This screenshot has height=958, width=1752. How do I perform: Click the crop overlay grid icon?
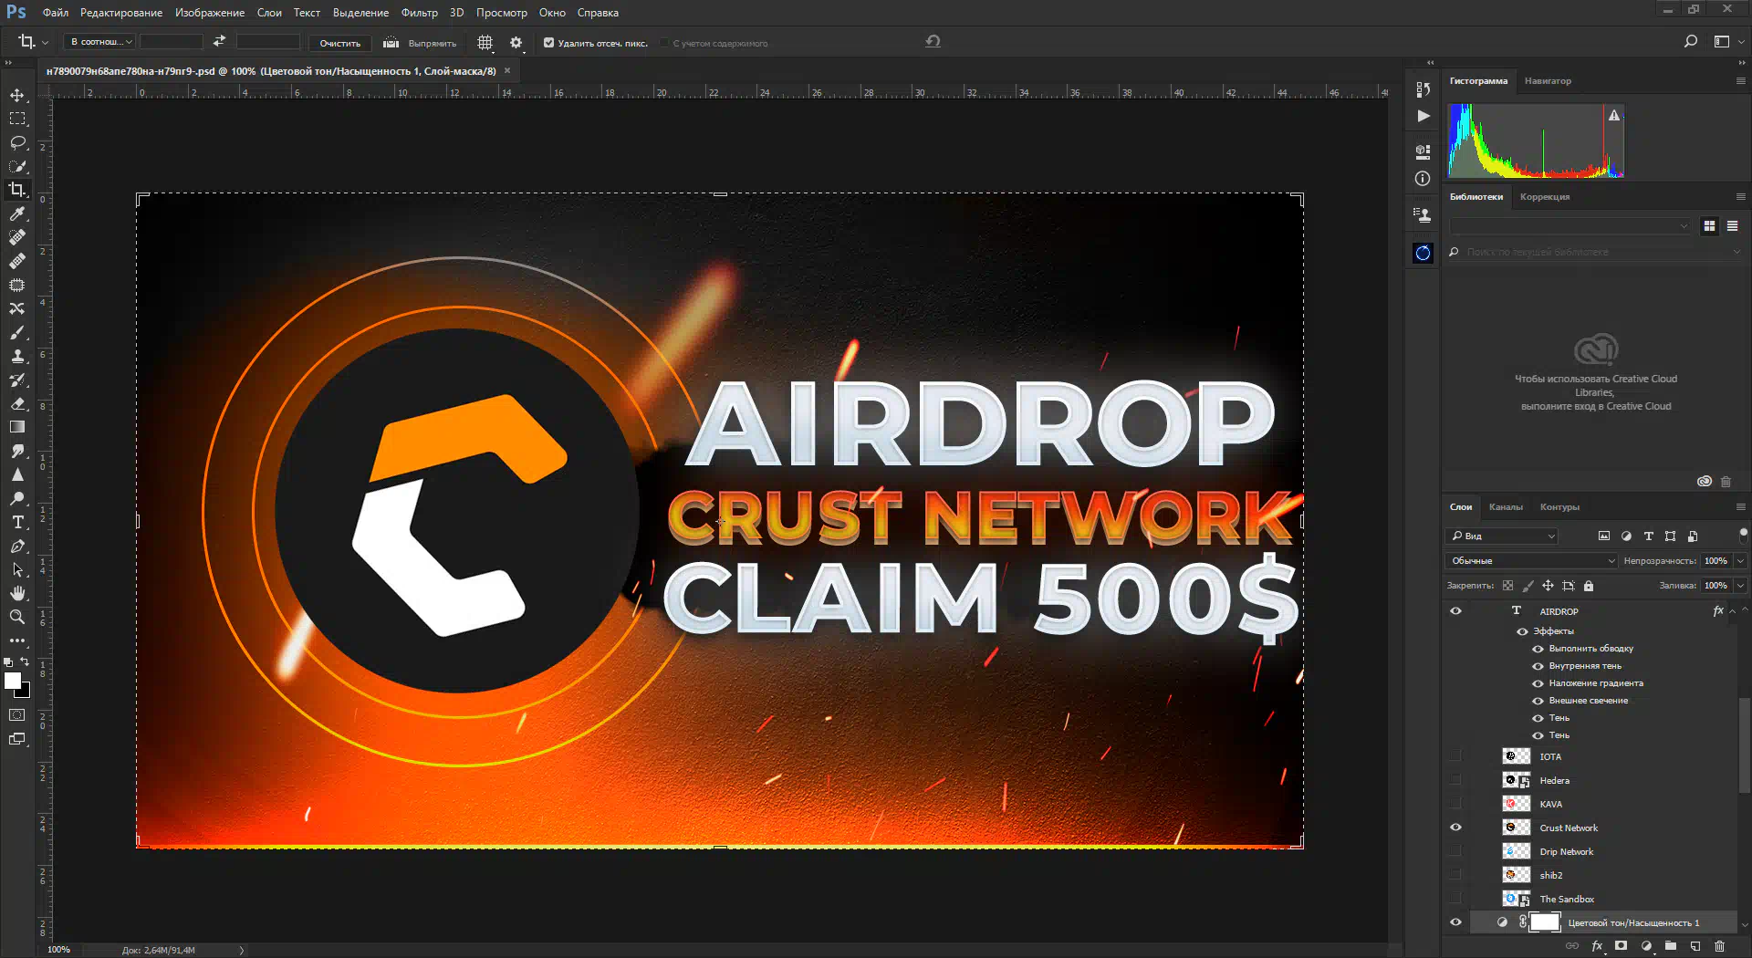pos(485,43)
